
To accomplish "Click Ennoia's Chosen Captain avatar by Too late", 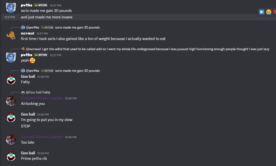I will (x=11, y=140).
